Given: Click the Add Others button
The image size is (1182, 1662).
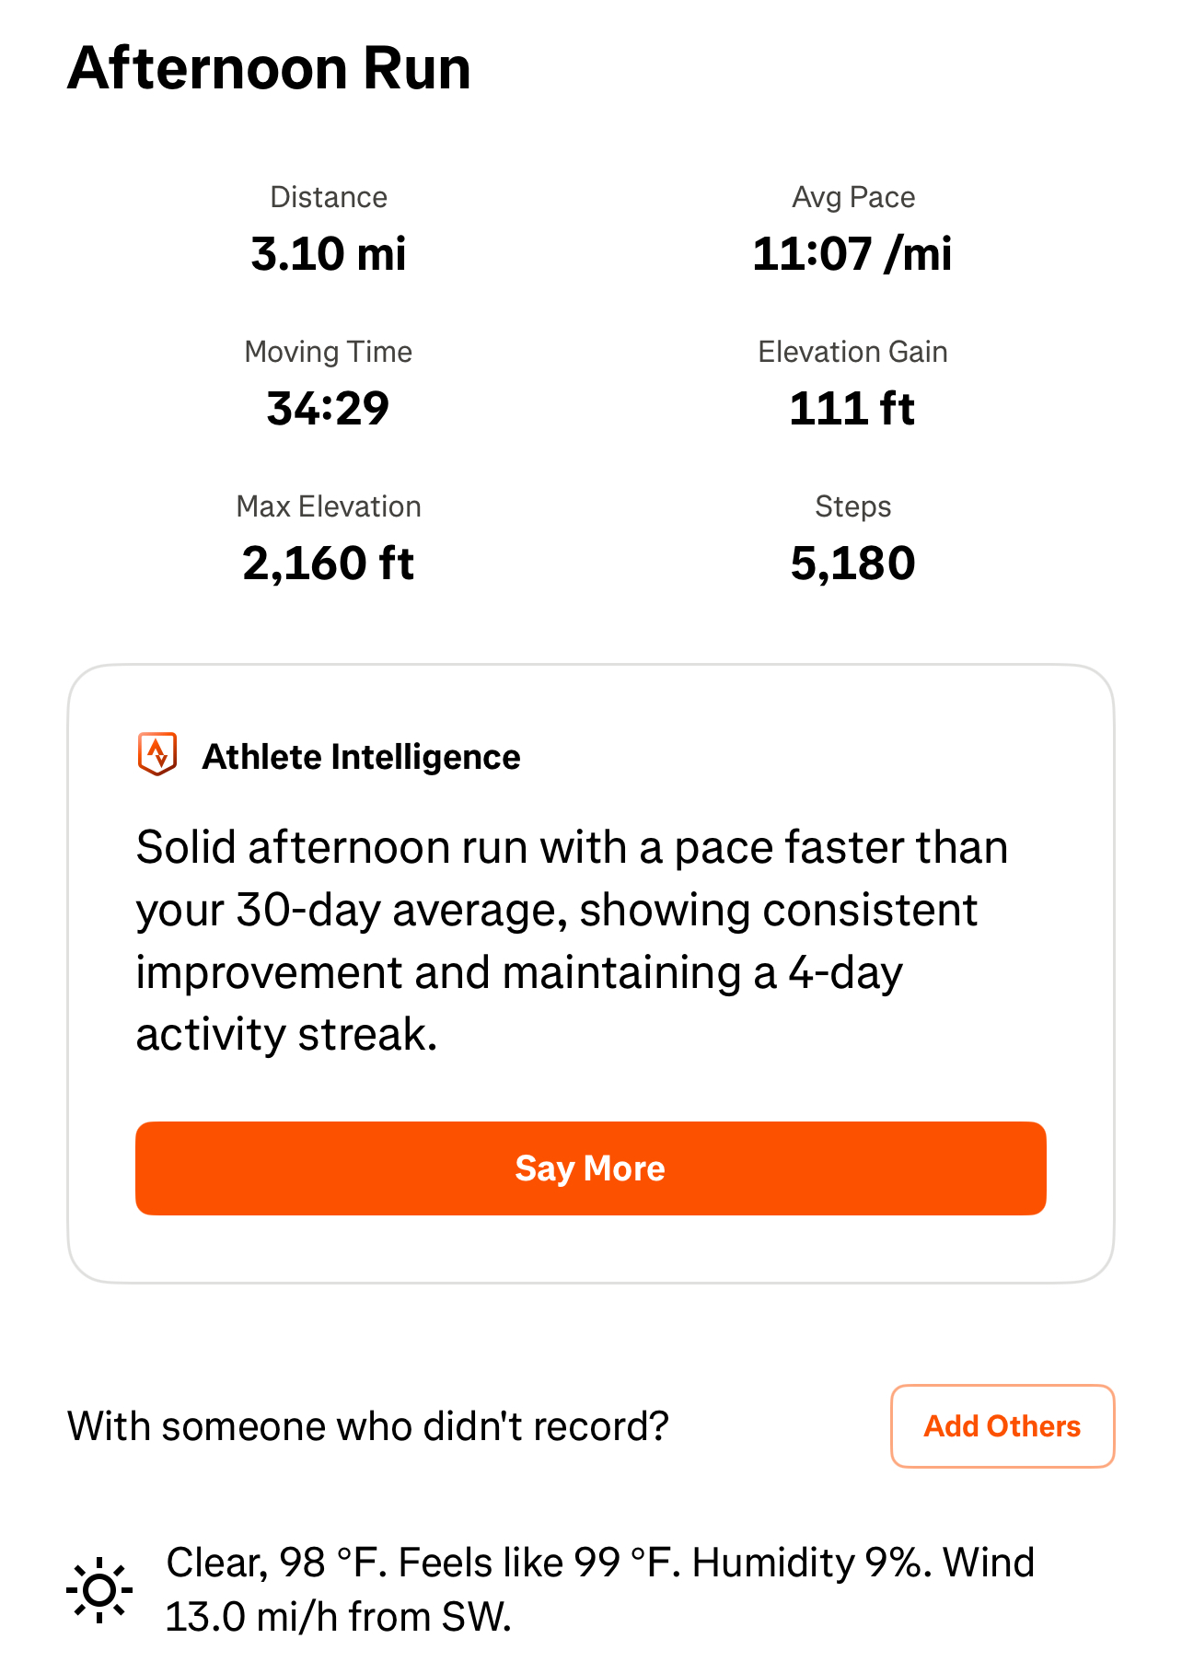Looking at the screenshot, I should tap(1002, 1426).
